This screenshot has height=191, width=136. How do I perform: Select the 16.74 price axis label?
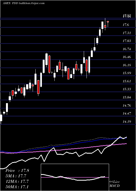(x=127, y=49)
